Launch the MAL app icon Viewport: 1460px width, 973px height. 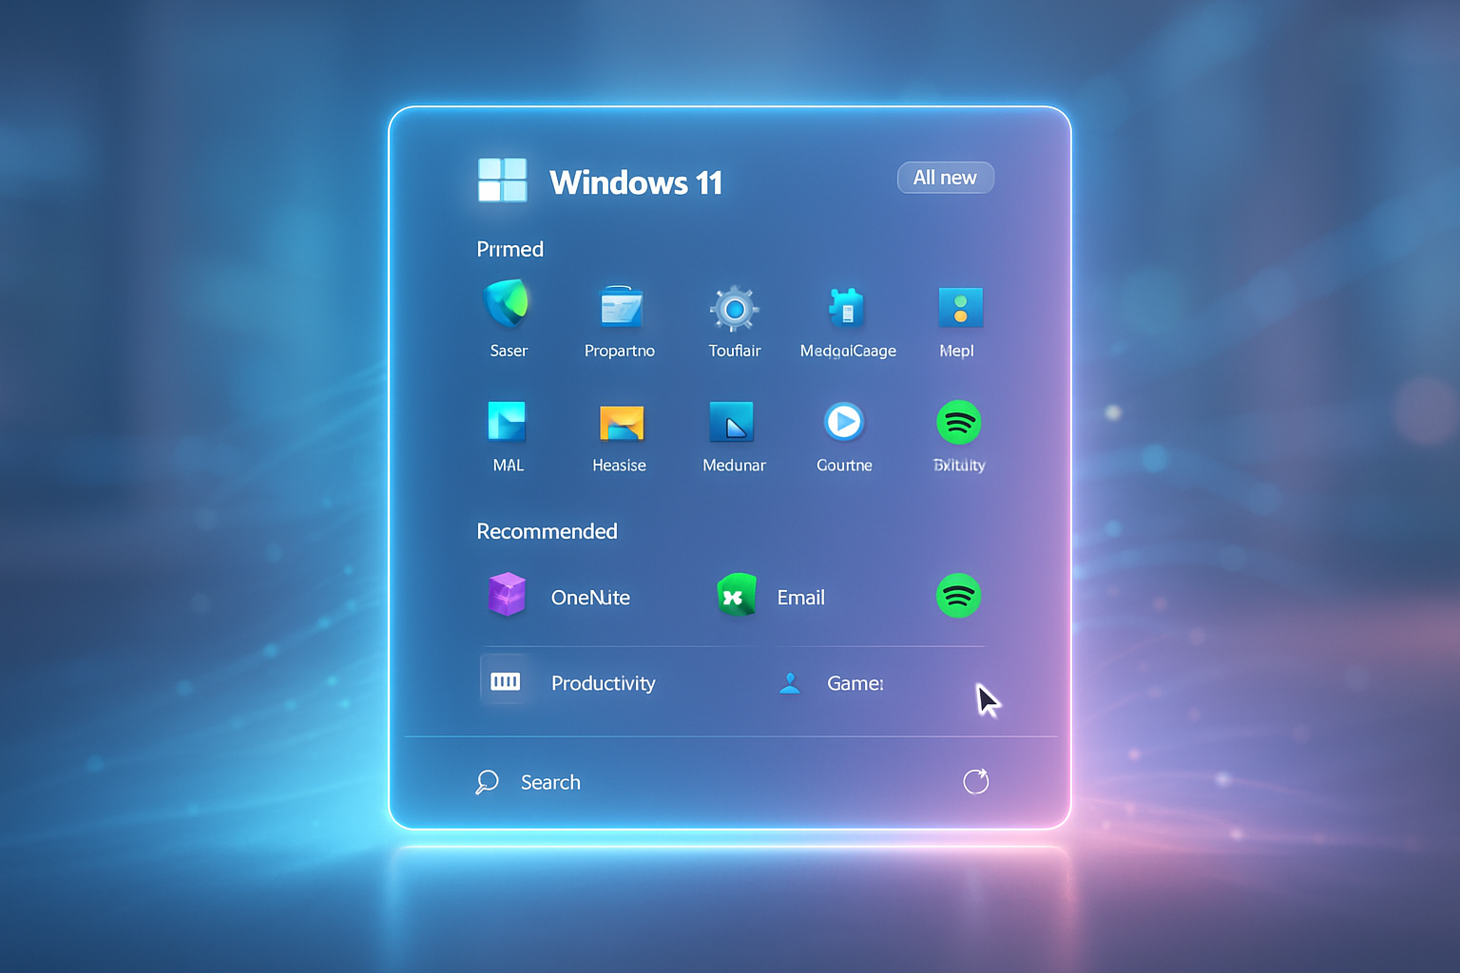(507, 422)
